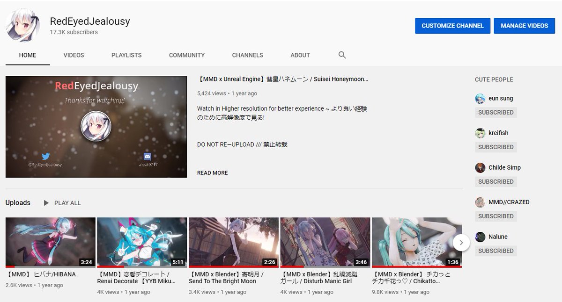This screenshot has width=562, height=302.
Task: Click kreifish channel avatar
Action: 480,133
